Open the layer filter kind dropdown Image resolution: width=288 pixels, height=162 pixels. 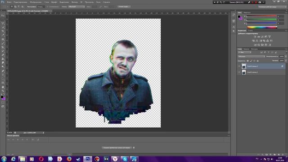click(x=245, y=52)
